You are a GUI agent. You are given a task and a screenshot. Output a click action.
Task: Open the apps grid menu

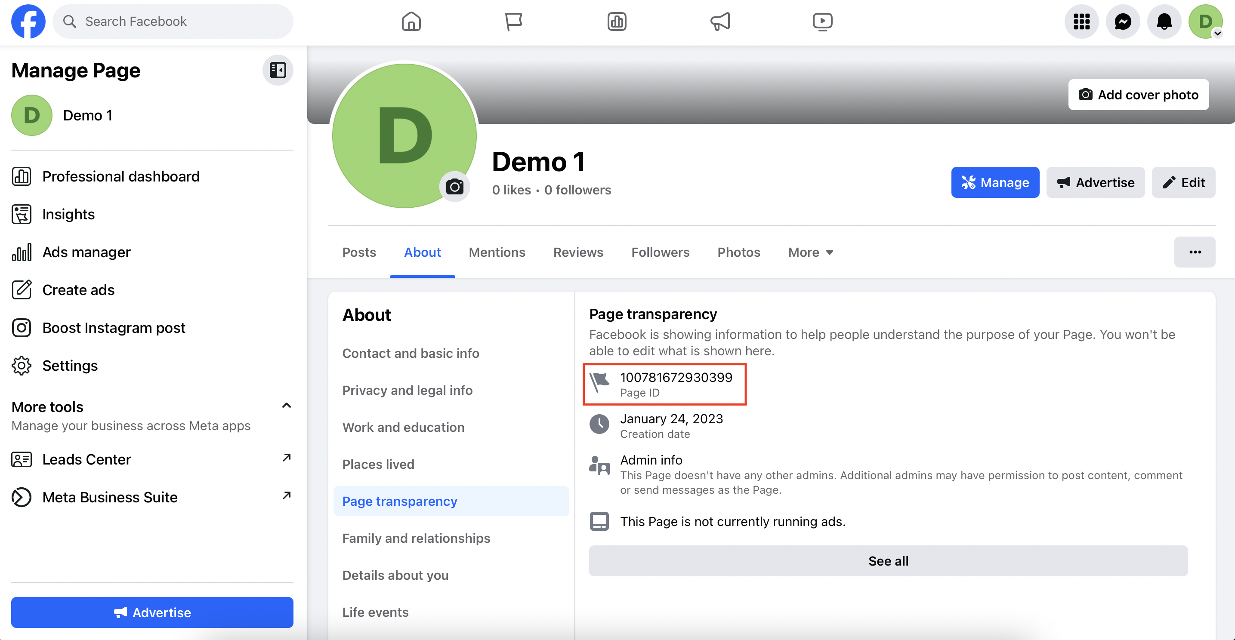point(1081,22)
